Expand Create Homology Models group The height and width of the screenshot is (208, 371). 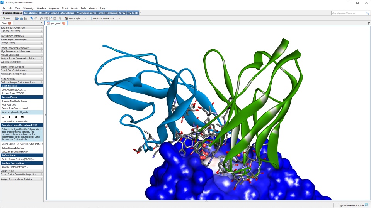[x=22, y=67]
